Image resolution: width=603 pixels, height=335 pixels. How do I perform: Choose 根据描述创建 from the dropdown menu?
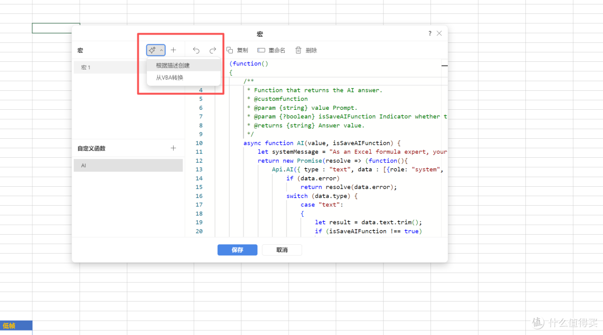point(184,65)
